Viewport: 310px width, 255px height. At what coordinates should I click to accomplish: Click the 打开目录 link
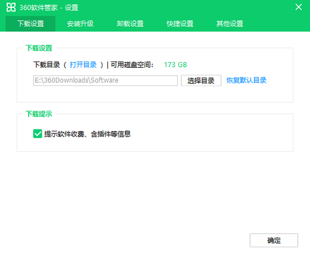pos(83,65)
